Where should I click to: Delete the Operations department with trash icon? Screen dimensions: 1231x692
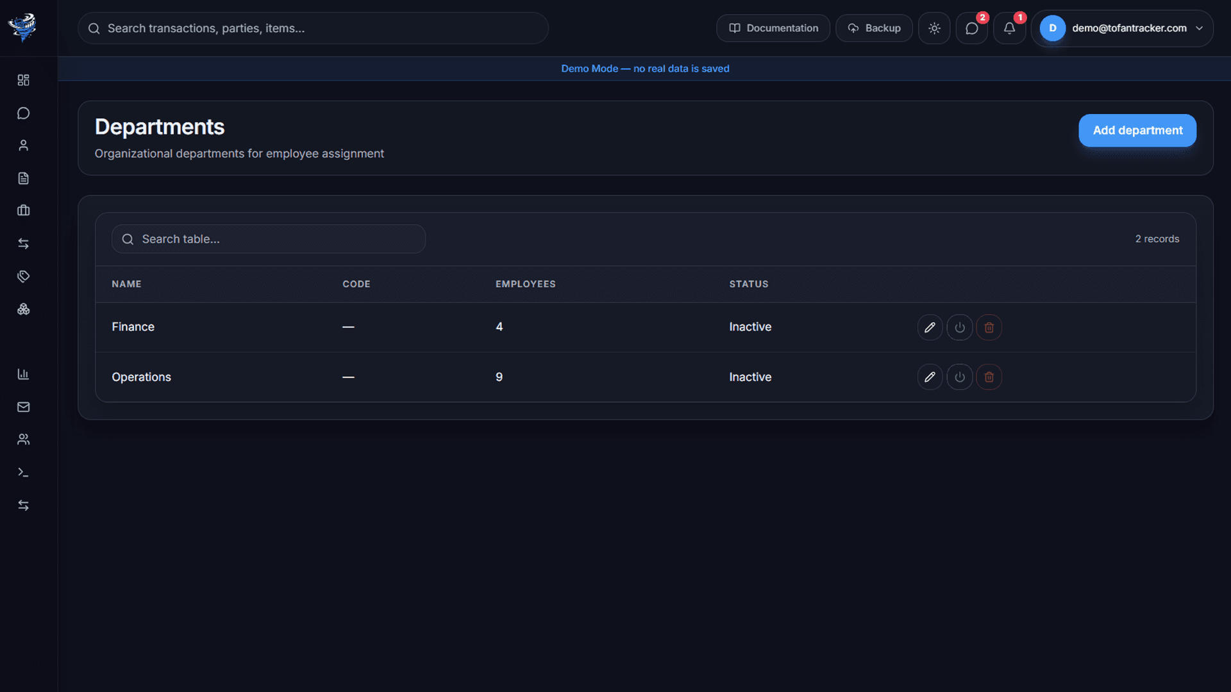point(989,377)
